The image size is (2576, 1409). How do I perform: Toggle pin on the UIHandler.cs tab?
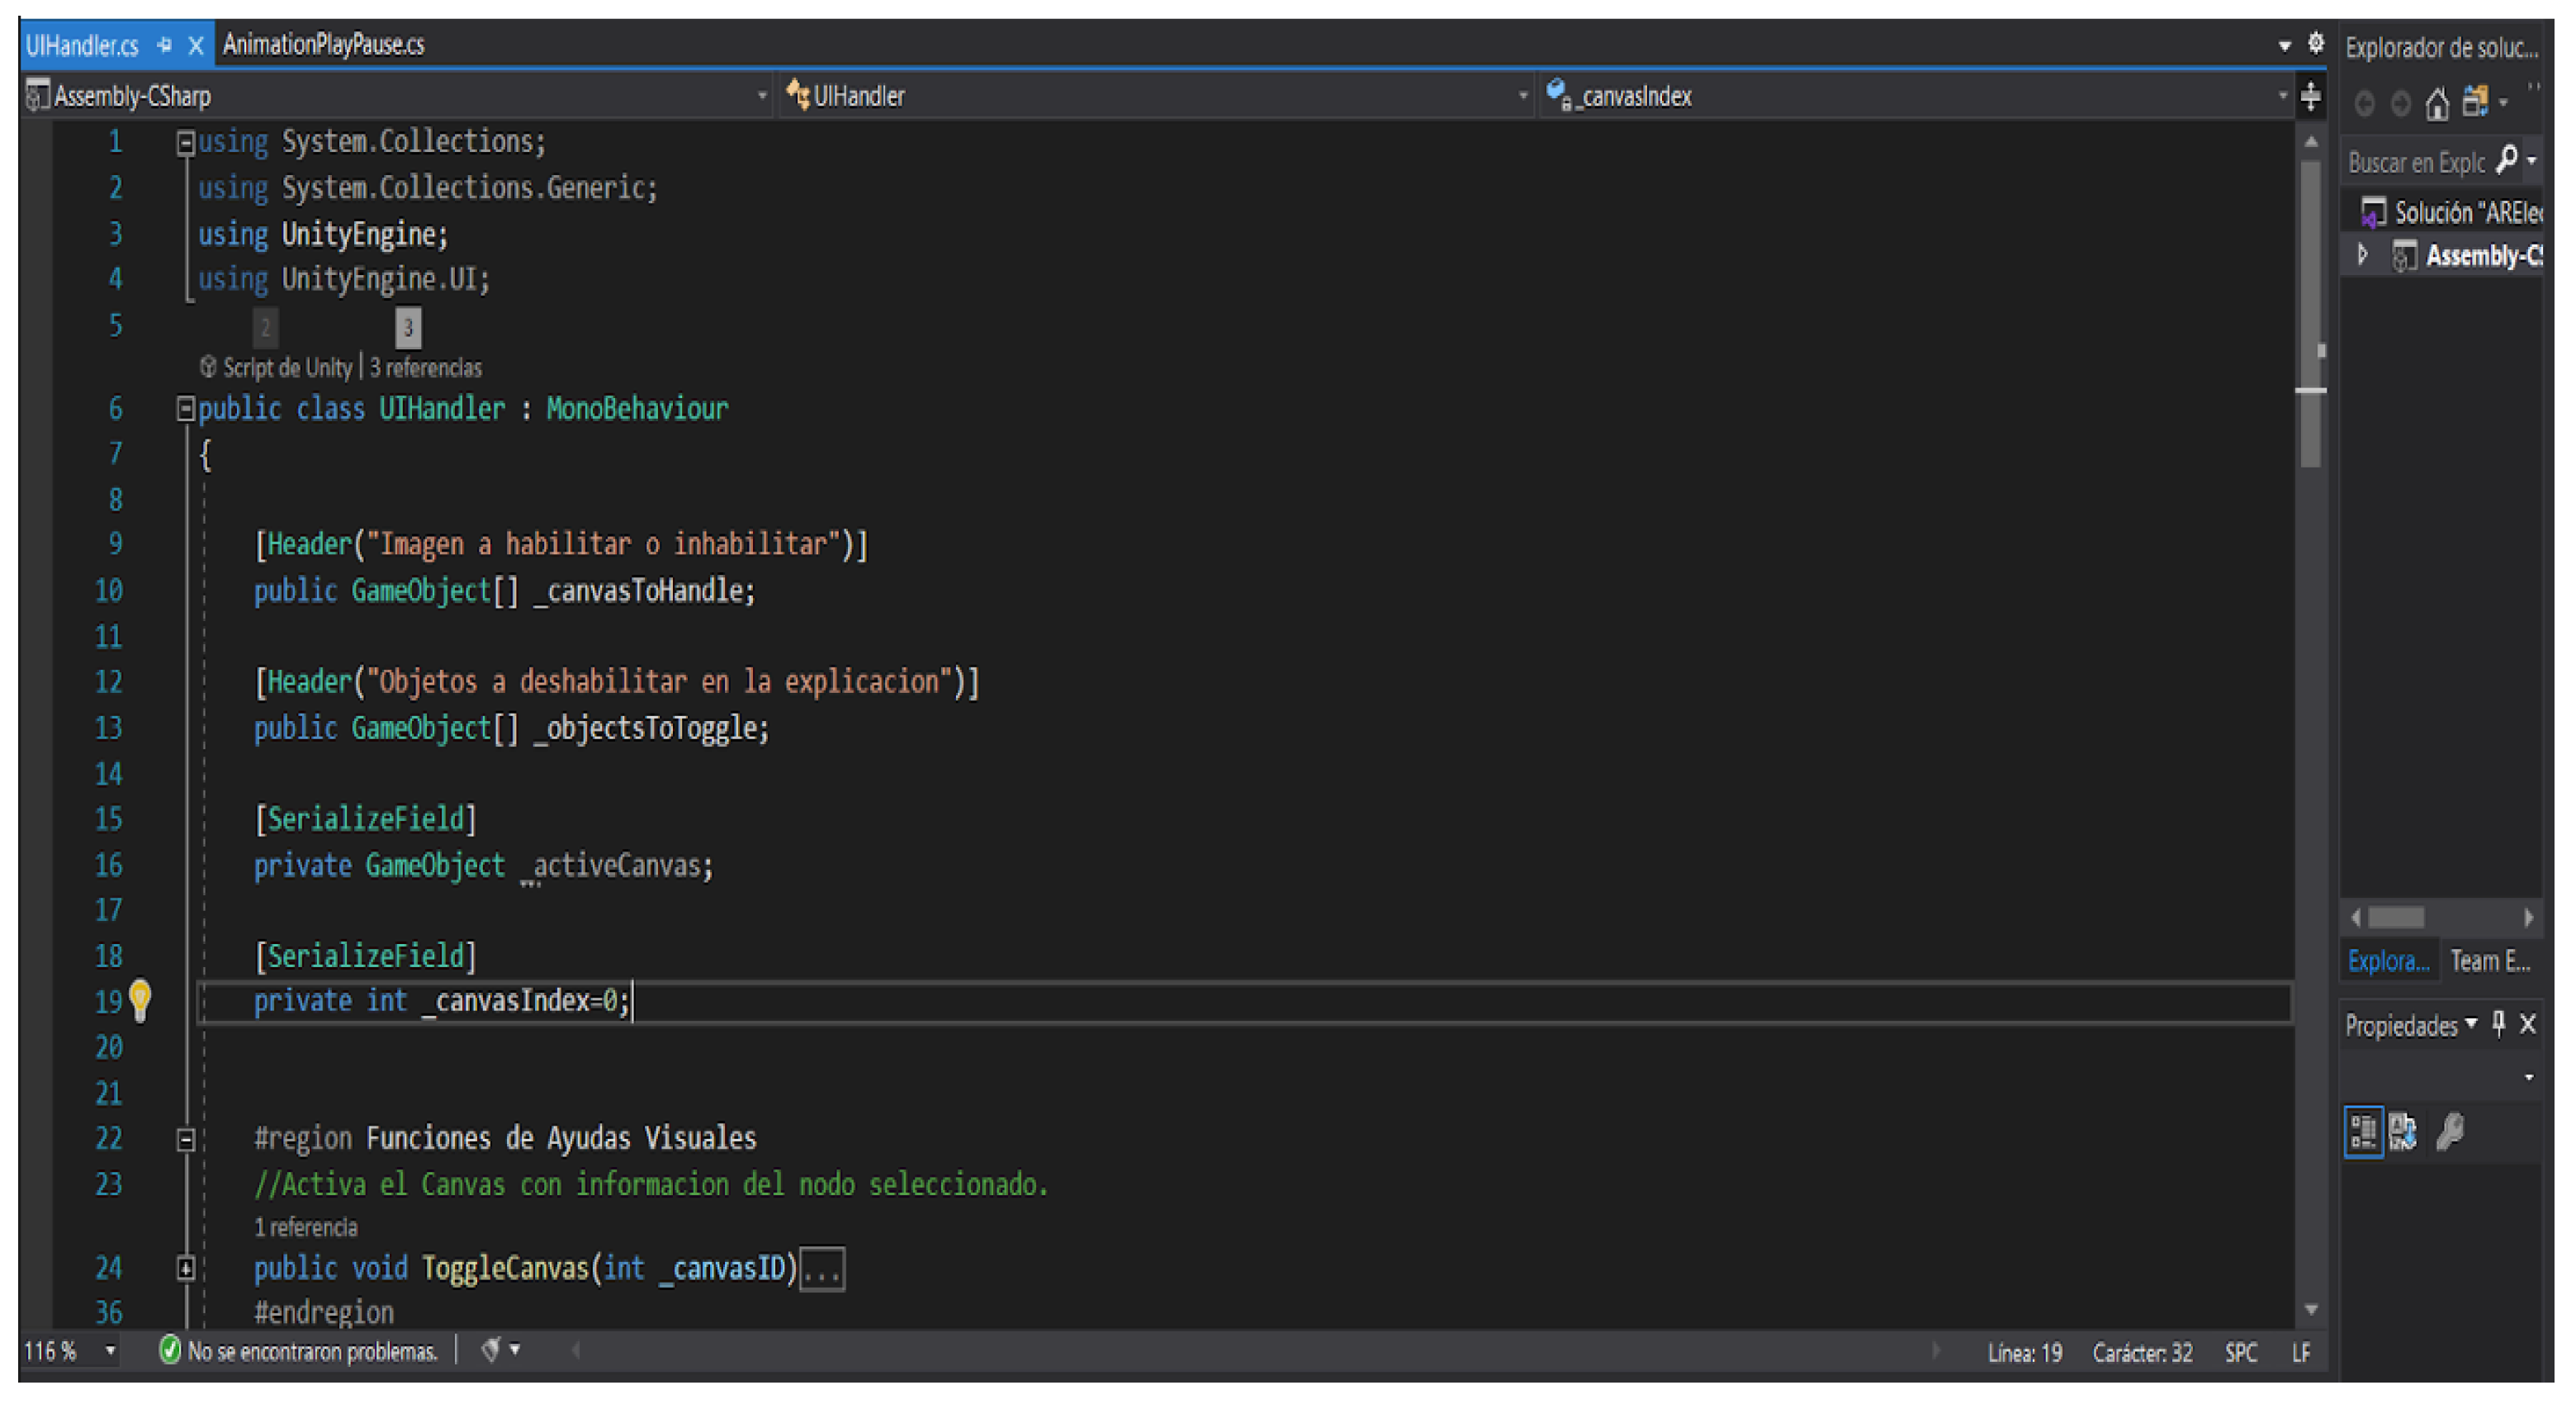tap(165, 45)
